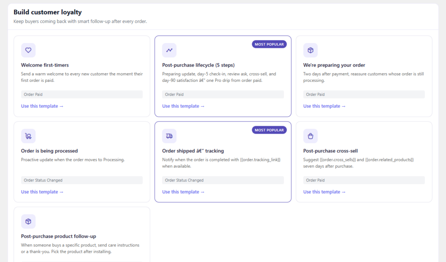
Task: Click the Two days after payment description
Action: [x=364, y=77]
